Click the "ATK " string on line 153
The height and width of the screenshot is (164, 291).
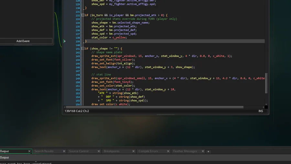[102, 93]
